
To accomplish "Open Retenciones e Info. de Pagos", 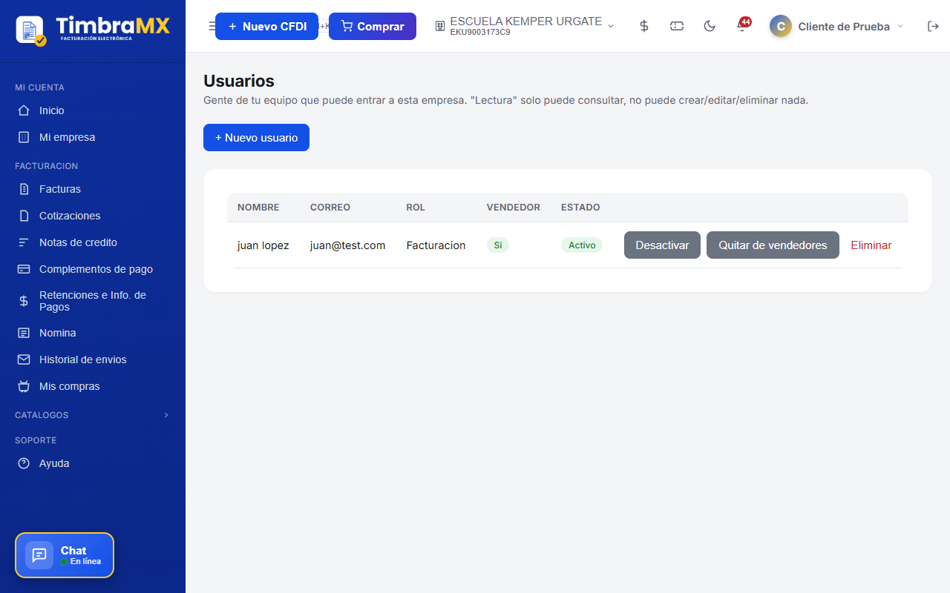I will (x=93, y=301).
